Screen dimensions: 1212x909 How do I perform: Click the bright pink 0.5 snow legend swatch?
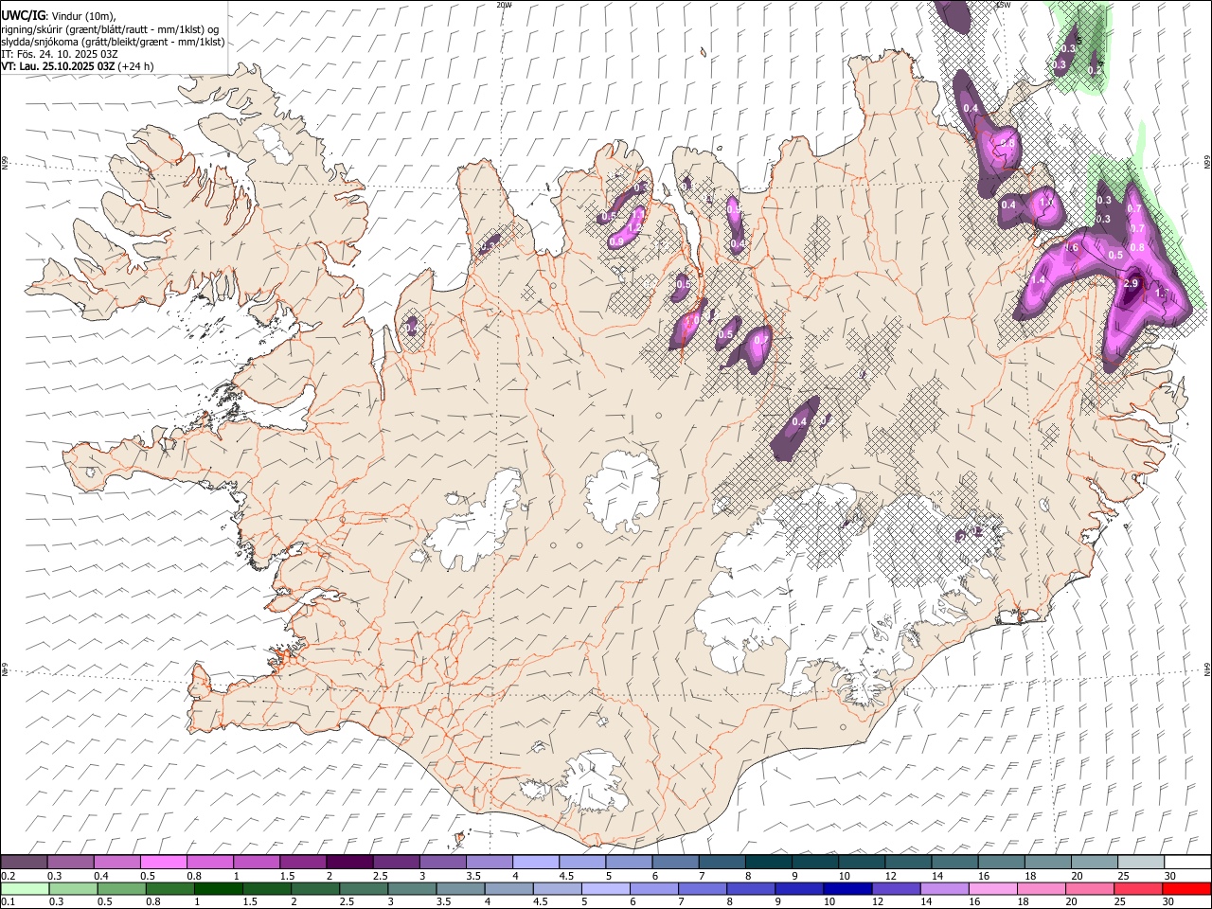click(164, 862)
